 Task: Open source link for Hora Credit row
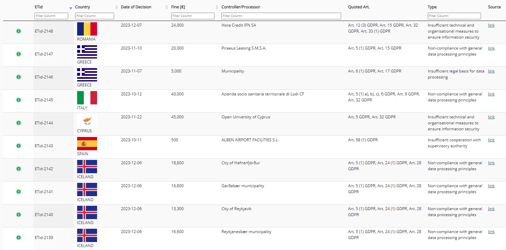click(x=491, y=25)
